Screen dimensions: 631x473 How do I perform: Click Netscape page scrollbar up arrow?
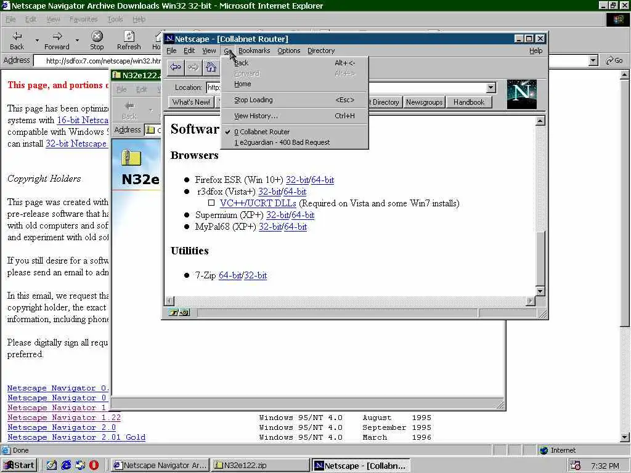pos(540,121)
